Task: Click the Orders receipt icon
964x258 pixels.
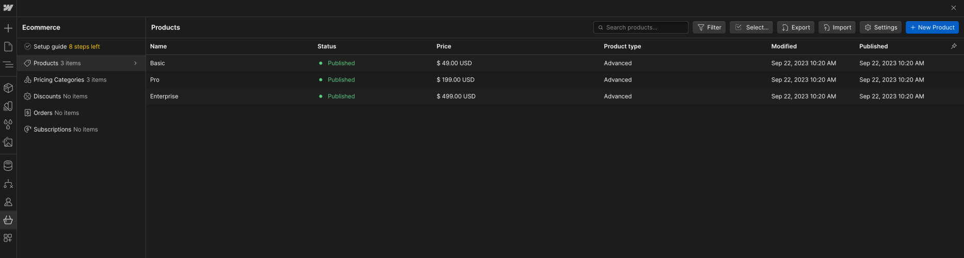Action: (28, 112)
